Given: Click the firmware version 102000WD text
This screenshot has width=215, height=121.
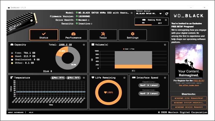Looking at the screenshot, I should point(84,16).
